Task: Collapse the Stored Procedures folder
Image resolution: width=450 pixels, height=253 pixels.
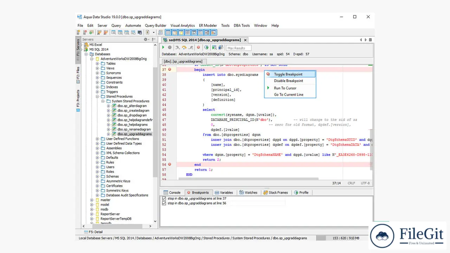Action: [97, 96]
